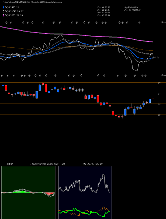Click the right end of the magenta DOW PT line

152,41
